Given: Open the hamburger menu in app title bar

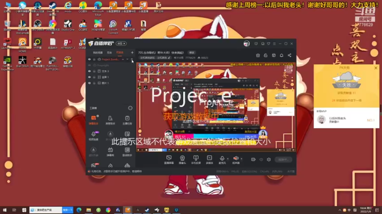Looking at the screenshot, I should 274,44.
